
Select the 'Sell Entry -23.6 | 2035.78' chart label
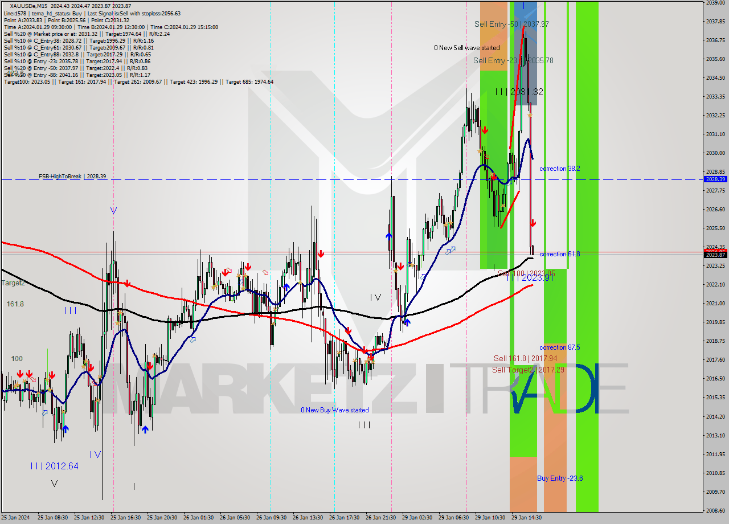click(x=513, y=60)
